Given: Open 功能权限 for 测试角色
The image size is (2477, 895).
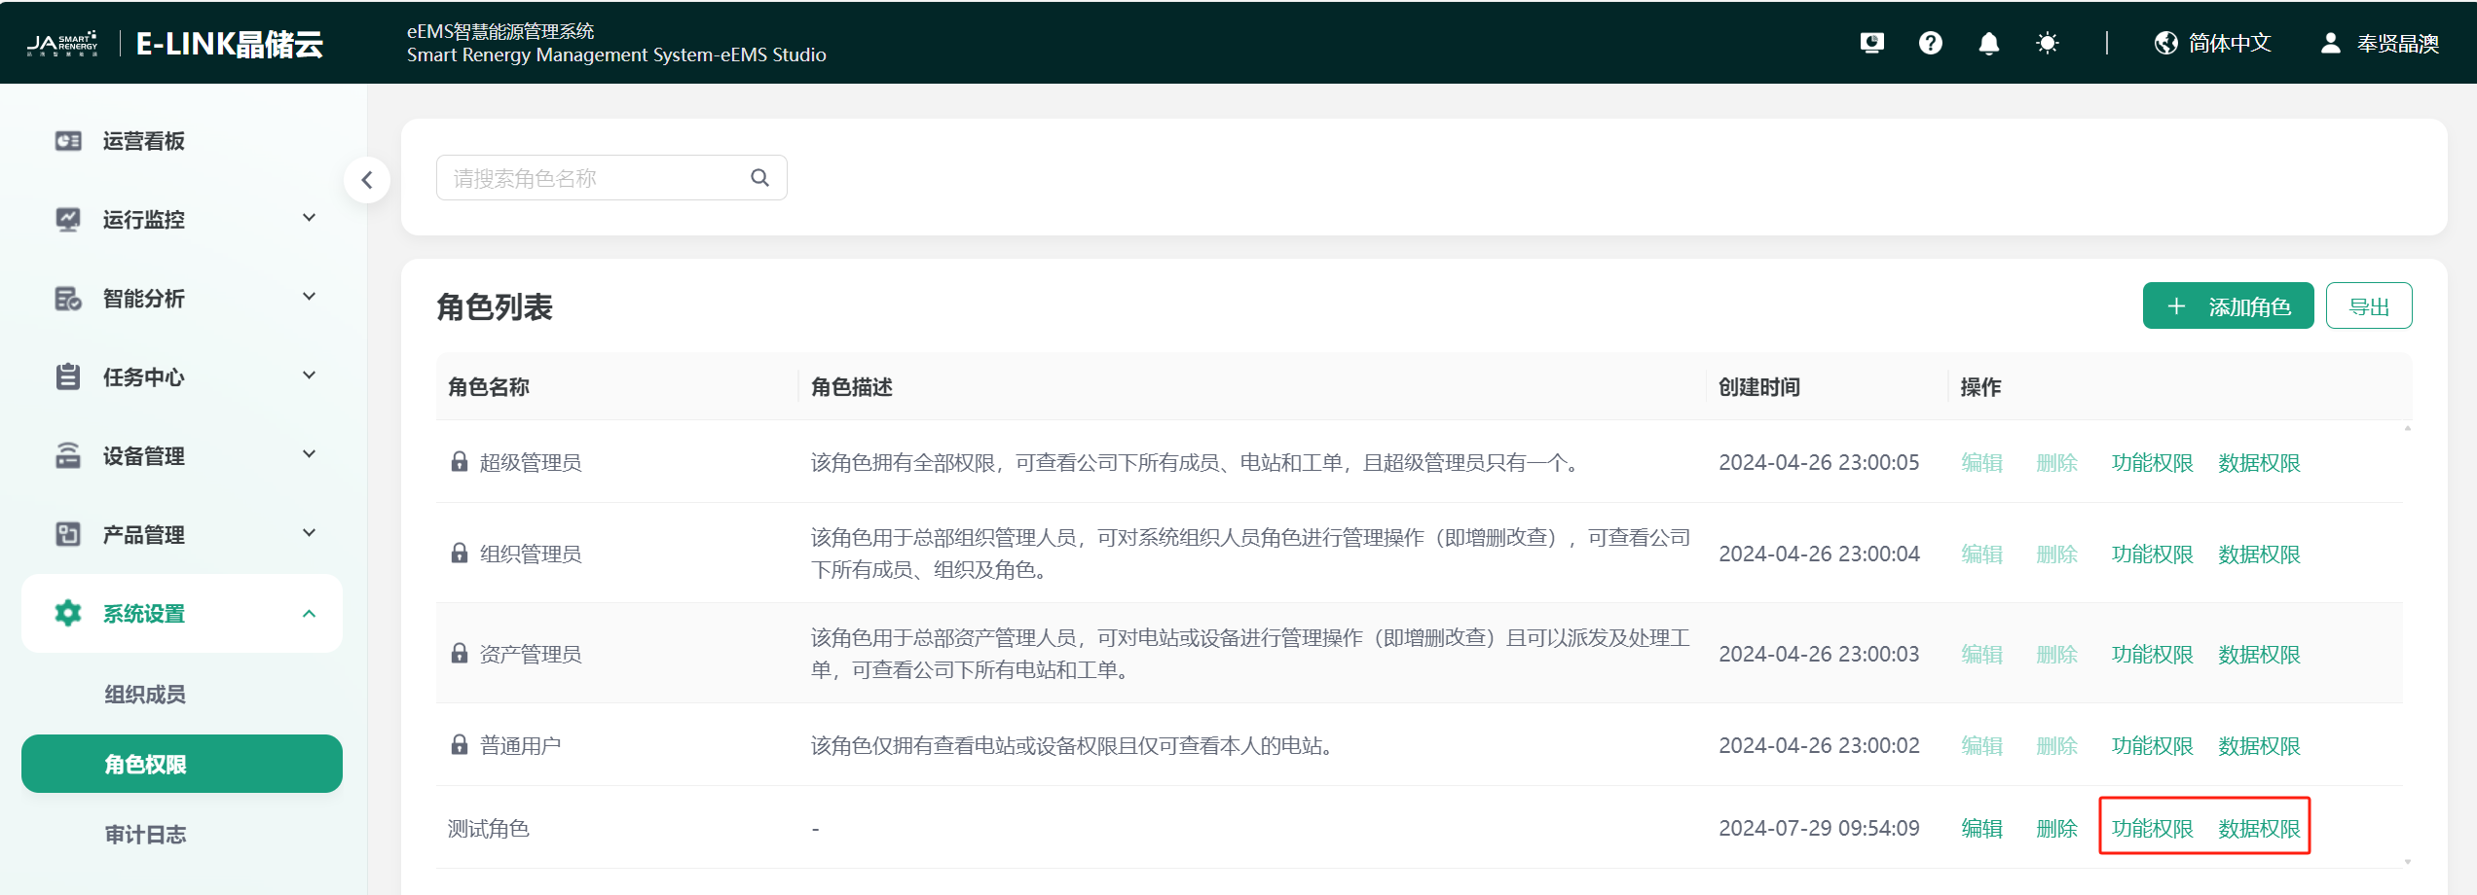Looking at the screenshot, I should click(2152, 829).
